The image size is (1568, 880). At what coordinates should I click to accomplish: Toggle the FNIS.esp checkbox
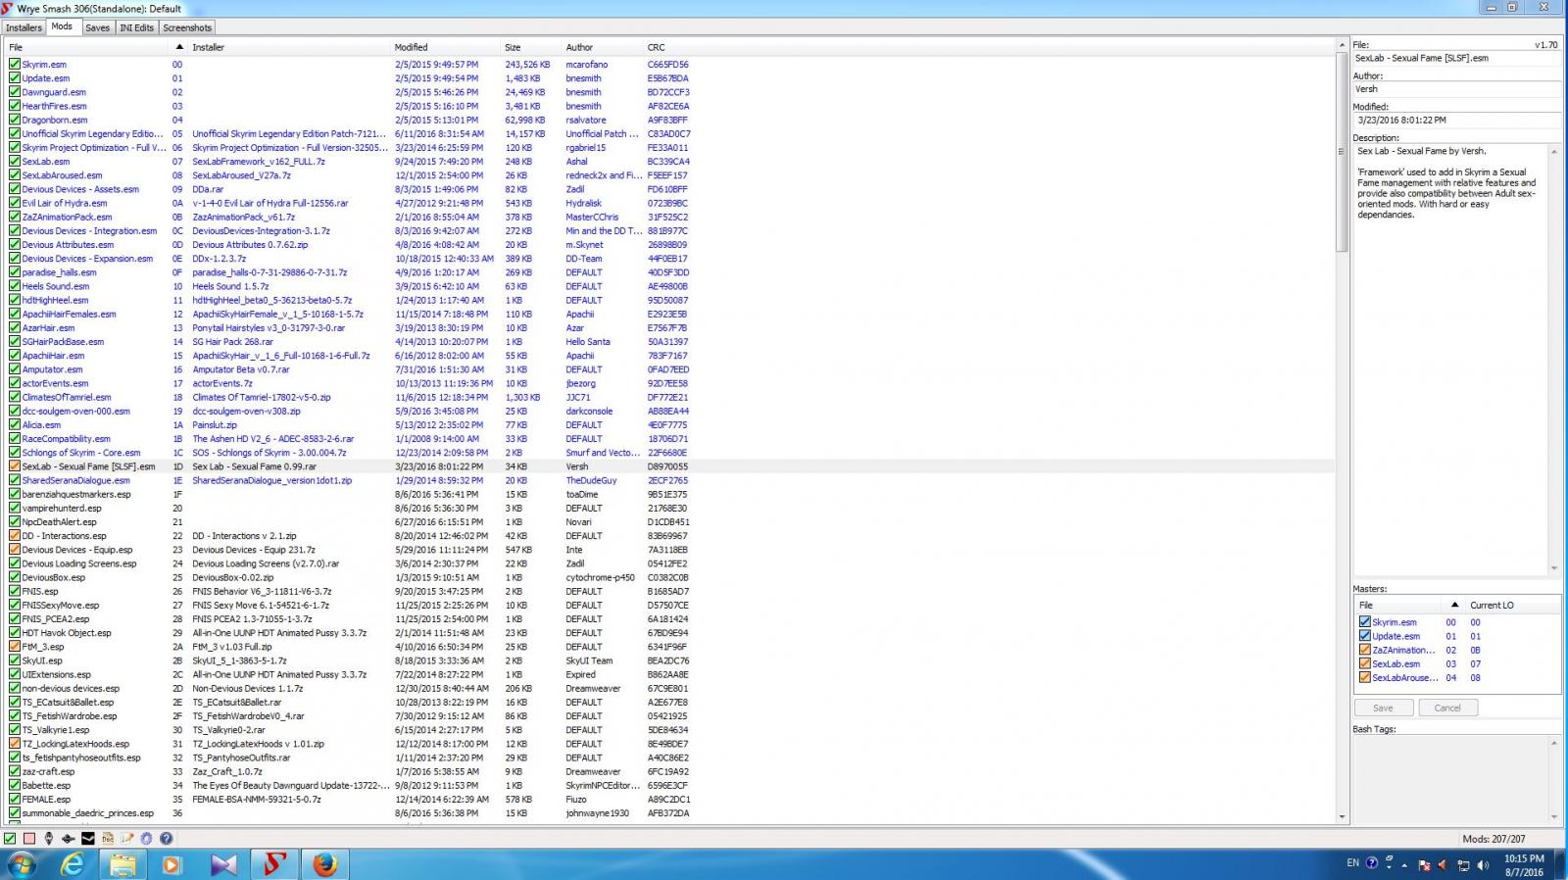point(15,591)
